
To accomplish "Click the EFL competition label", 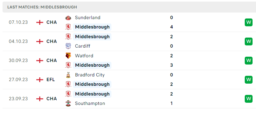I will click(51, 80).
